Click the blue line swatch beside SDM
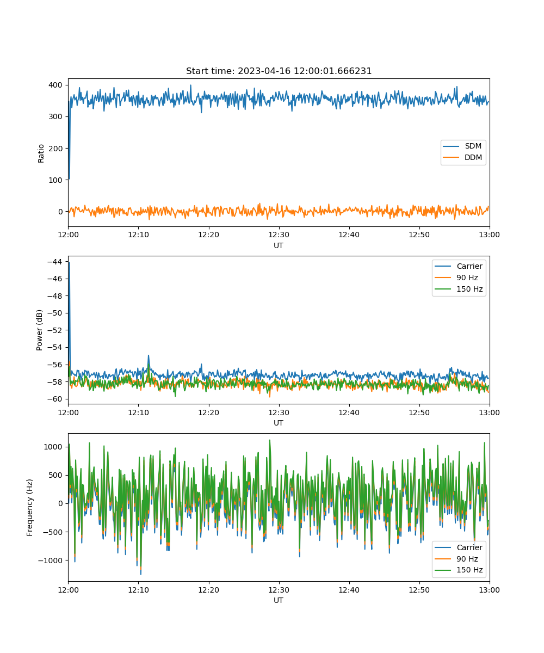 [x=452, y=146]
